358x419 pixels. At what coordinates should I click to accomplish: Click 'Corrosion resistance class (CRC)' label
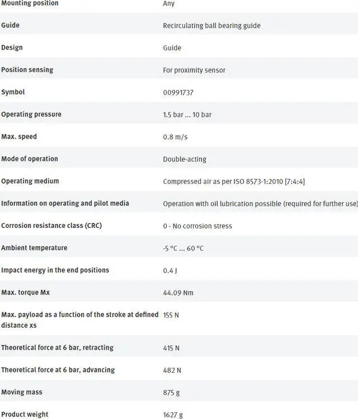pos(51,226)
